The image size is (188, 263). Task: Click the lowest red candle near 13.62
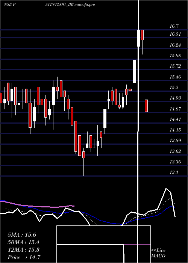[83, 155]
